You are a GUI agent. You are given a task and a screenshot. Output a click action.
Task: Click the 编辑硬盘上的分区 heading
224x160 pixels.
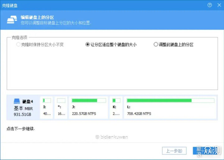pos(37,17)
